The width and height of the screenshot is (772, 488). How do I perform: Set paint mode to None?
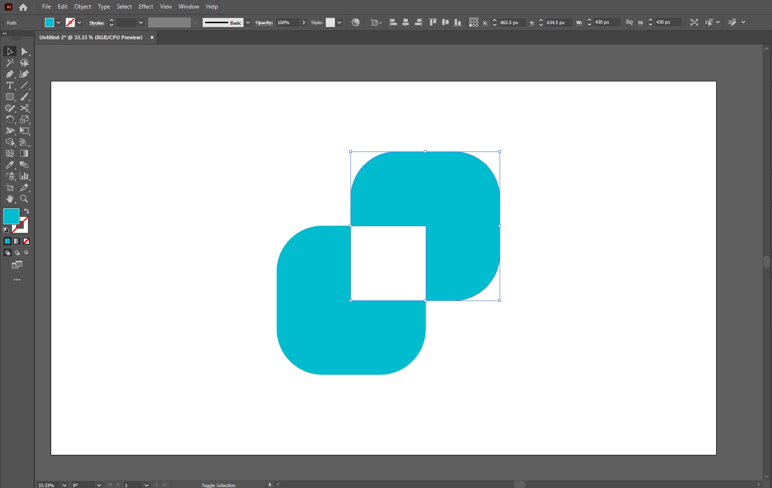pos(26,241)
